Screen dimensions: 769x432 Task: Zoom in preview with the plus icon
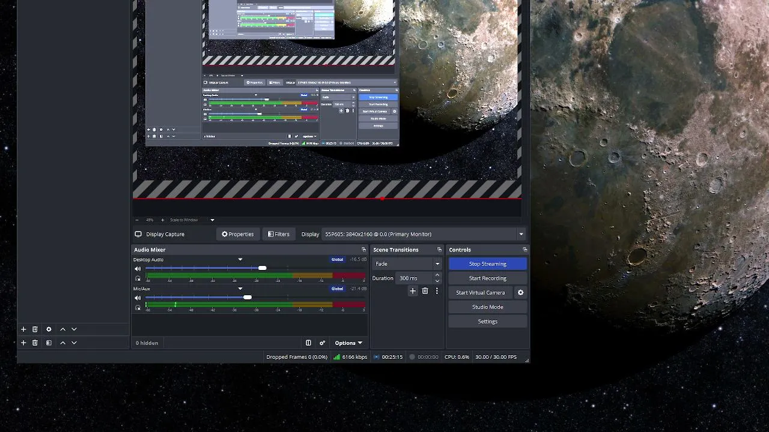tap(162, 220)
